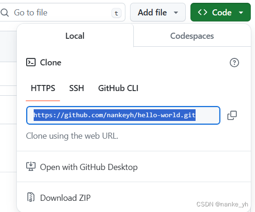Image resolution: width=255 pixels, height=212 pixels.
Task: Switch to the Codespaces tab
Action: pyautogui.click(x=192, y=36)
